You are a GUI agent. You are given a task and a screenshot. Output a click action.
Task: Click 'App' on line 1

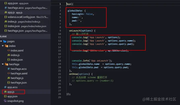(68, 4)
